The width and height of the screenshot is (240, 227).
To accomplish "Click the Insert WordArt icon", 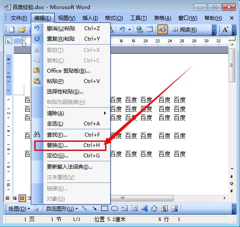I will click(x=145, y=208).
